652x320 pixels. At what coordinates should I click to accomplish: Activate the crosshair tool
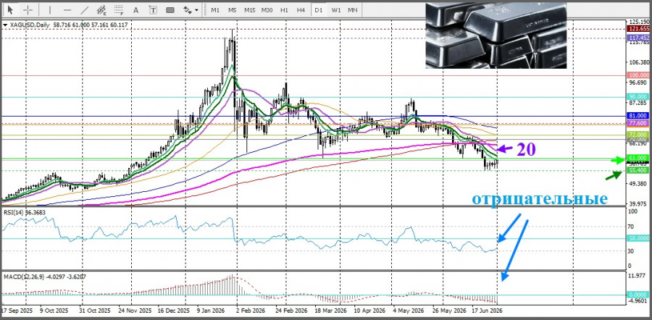28,9
